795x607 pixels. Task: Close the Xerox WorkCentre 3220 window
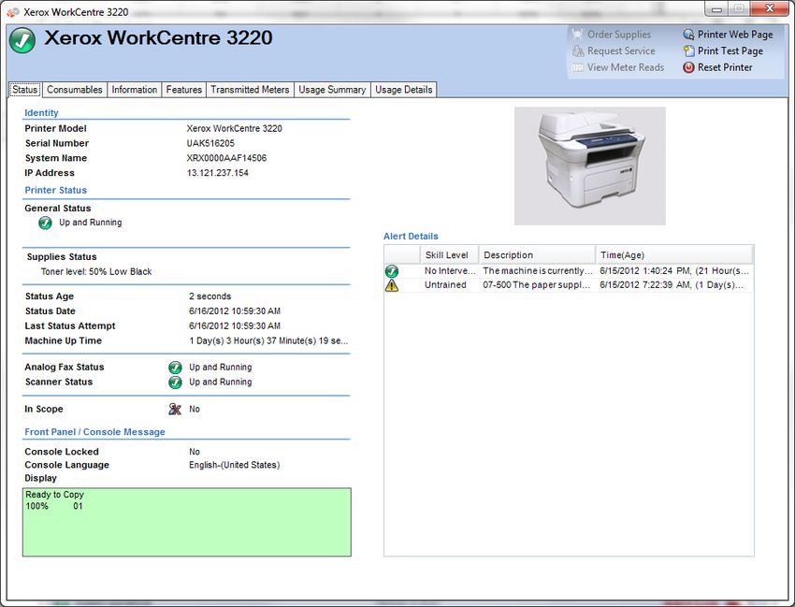point(770,8)
